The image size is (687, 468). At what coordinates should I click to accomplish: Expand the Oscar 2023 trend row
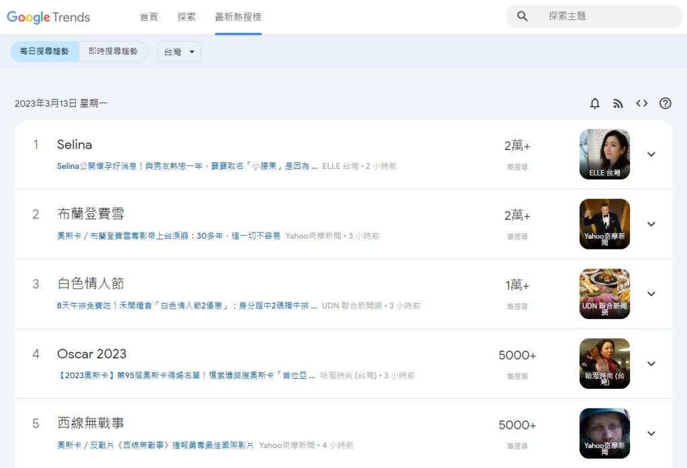tap(651, 363)
